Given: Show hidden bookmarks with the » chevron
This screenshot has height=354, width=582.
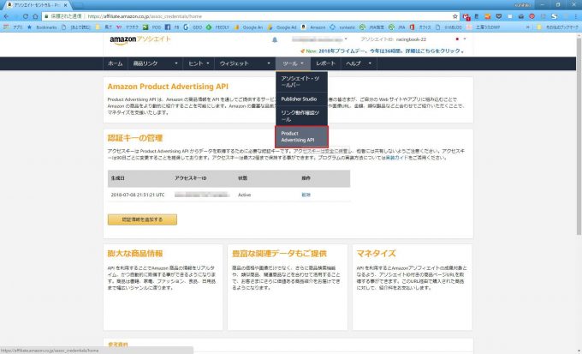Looking at the screenshot, I should click(x=527, y=27).
